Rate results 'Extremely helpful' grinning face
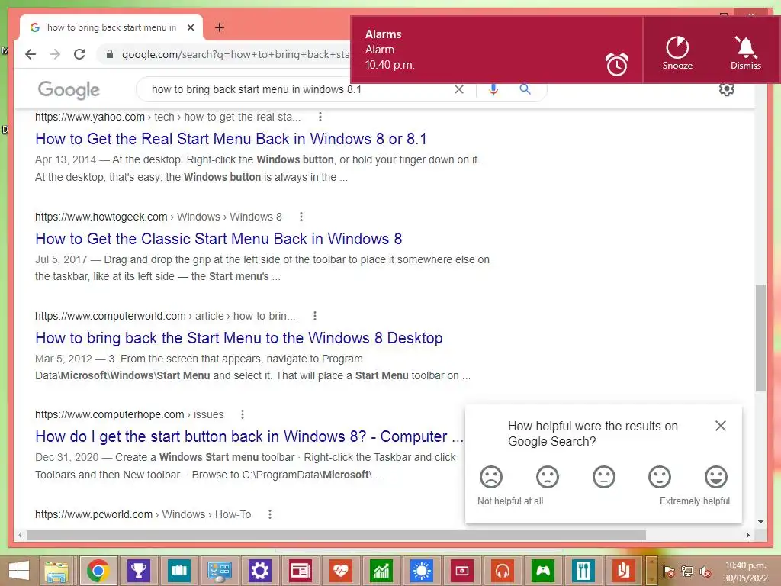 715,477
